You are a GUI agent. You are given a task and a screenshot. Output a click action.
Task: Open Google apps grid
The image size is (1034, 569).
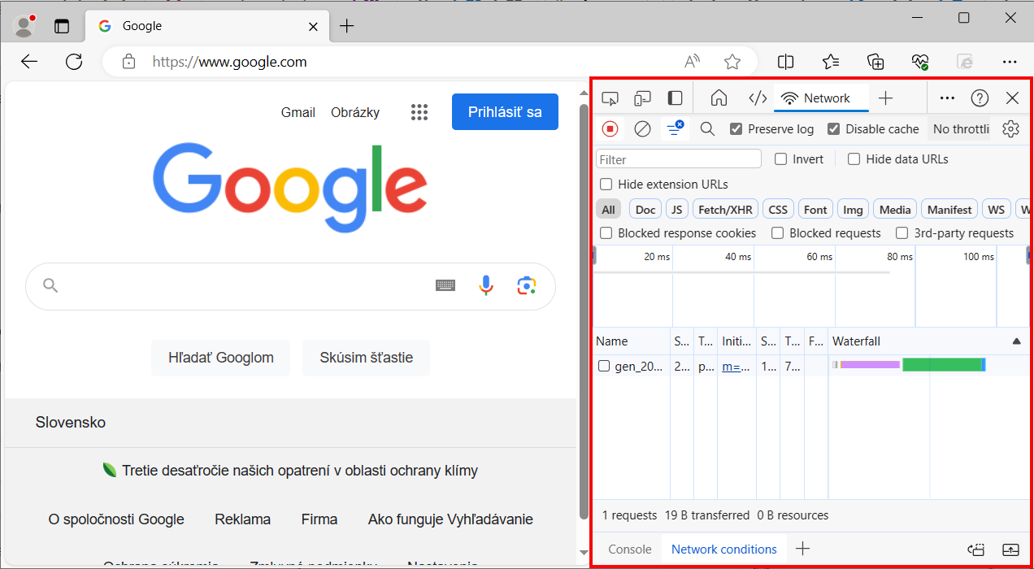click(x=419, y=112)
